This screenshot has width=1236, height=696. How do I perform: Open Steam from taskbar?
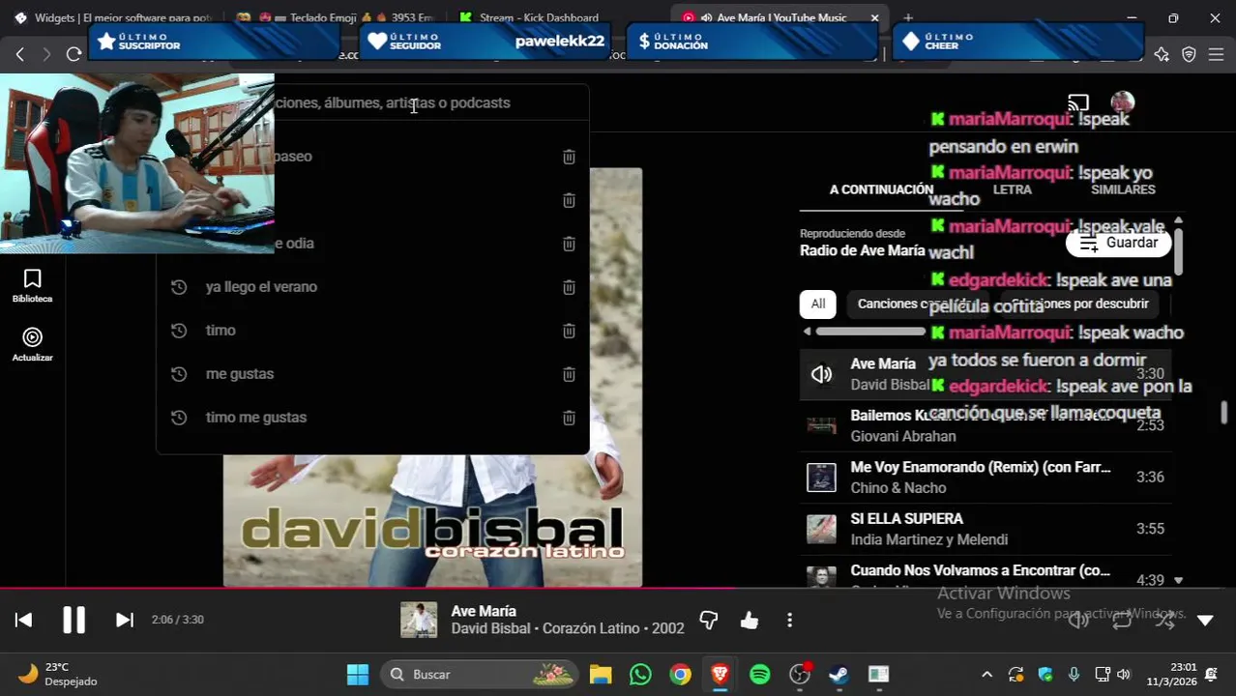[839, 675]
